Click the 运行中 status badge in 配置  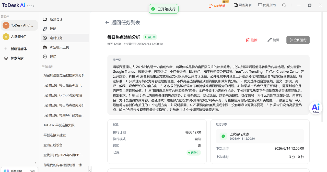[194, 153]
